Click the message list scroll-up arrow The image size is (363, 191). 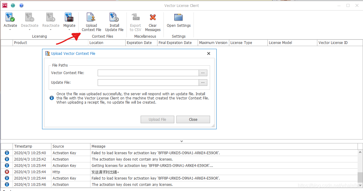(360, 152)
